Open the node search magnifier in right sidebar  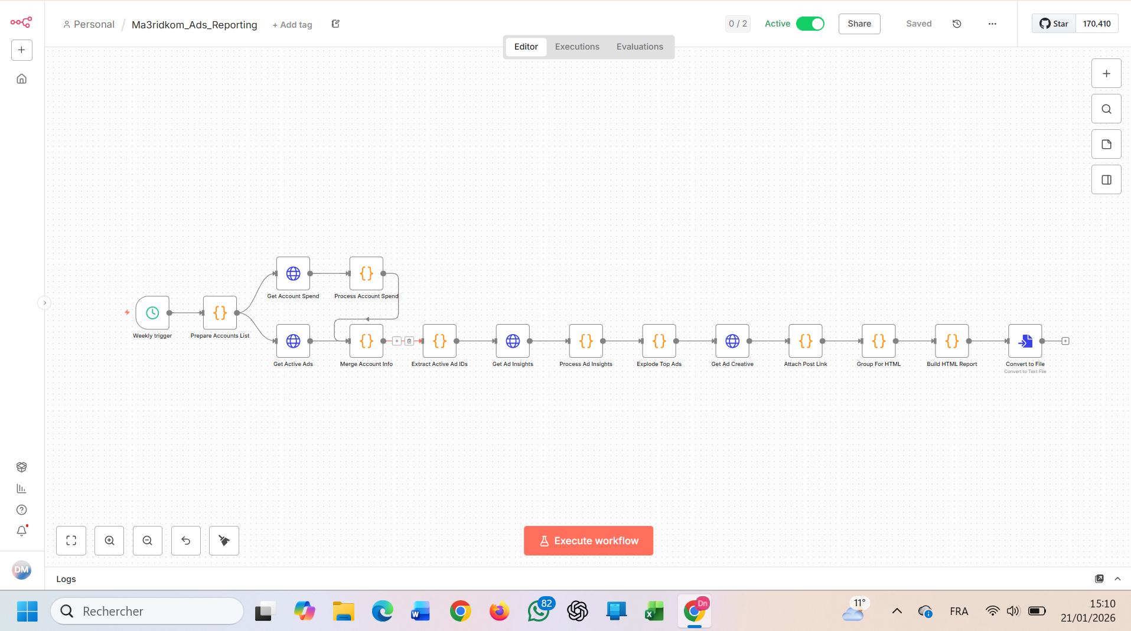click(1106, 109)
